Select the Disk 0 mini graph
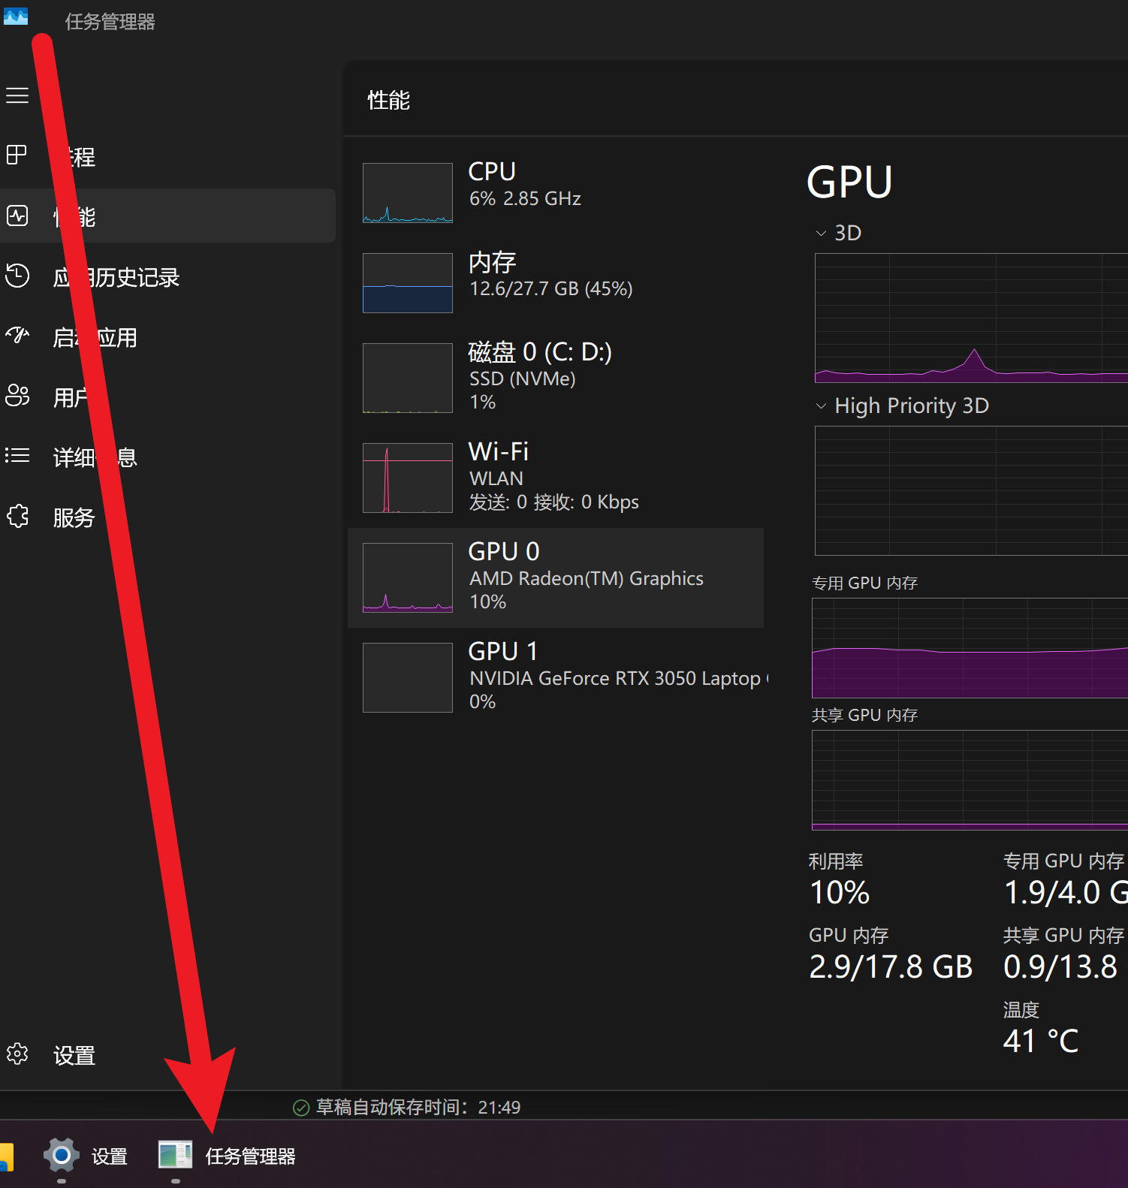1128x1188 pixels. 408,378
